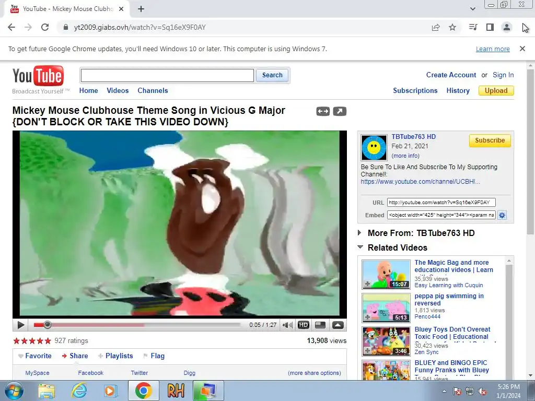Rate the video five stars

point(48,340)
